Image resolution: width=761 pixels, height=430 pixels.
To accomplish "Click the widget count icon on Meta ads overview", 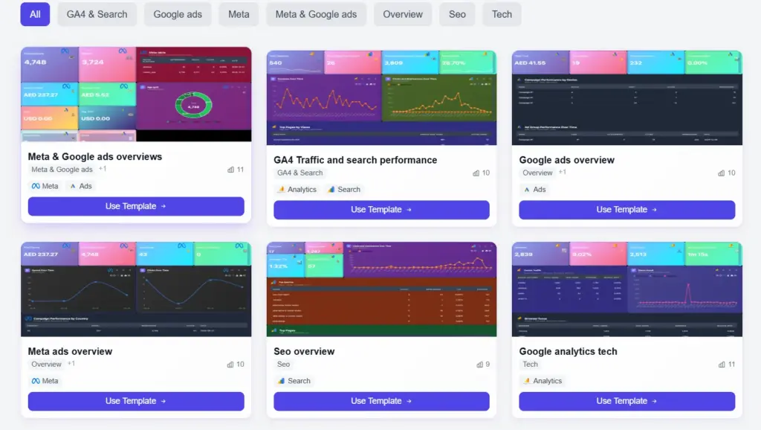I will 230,365.
